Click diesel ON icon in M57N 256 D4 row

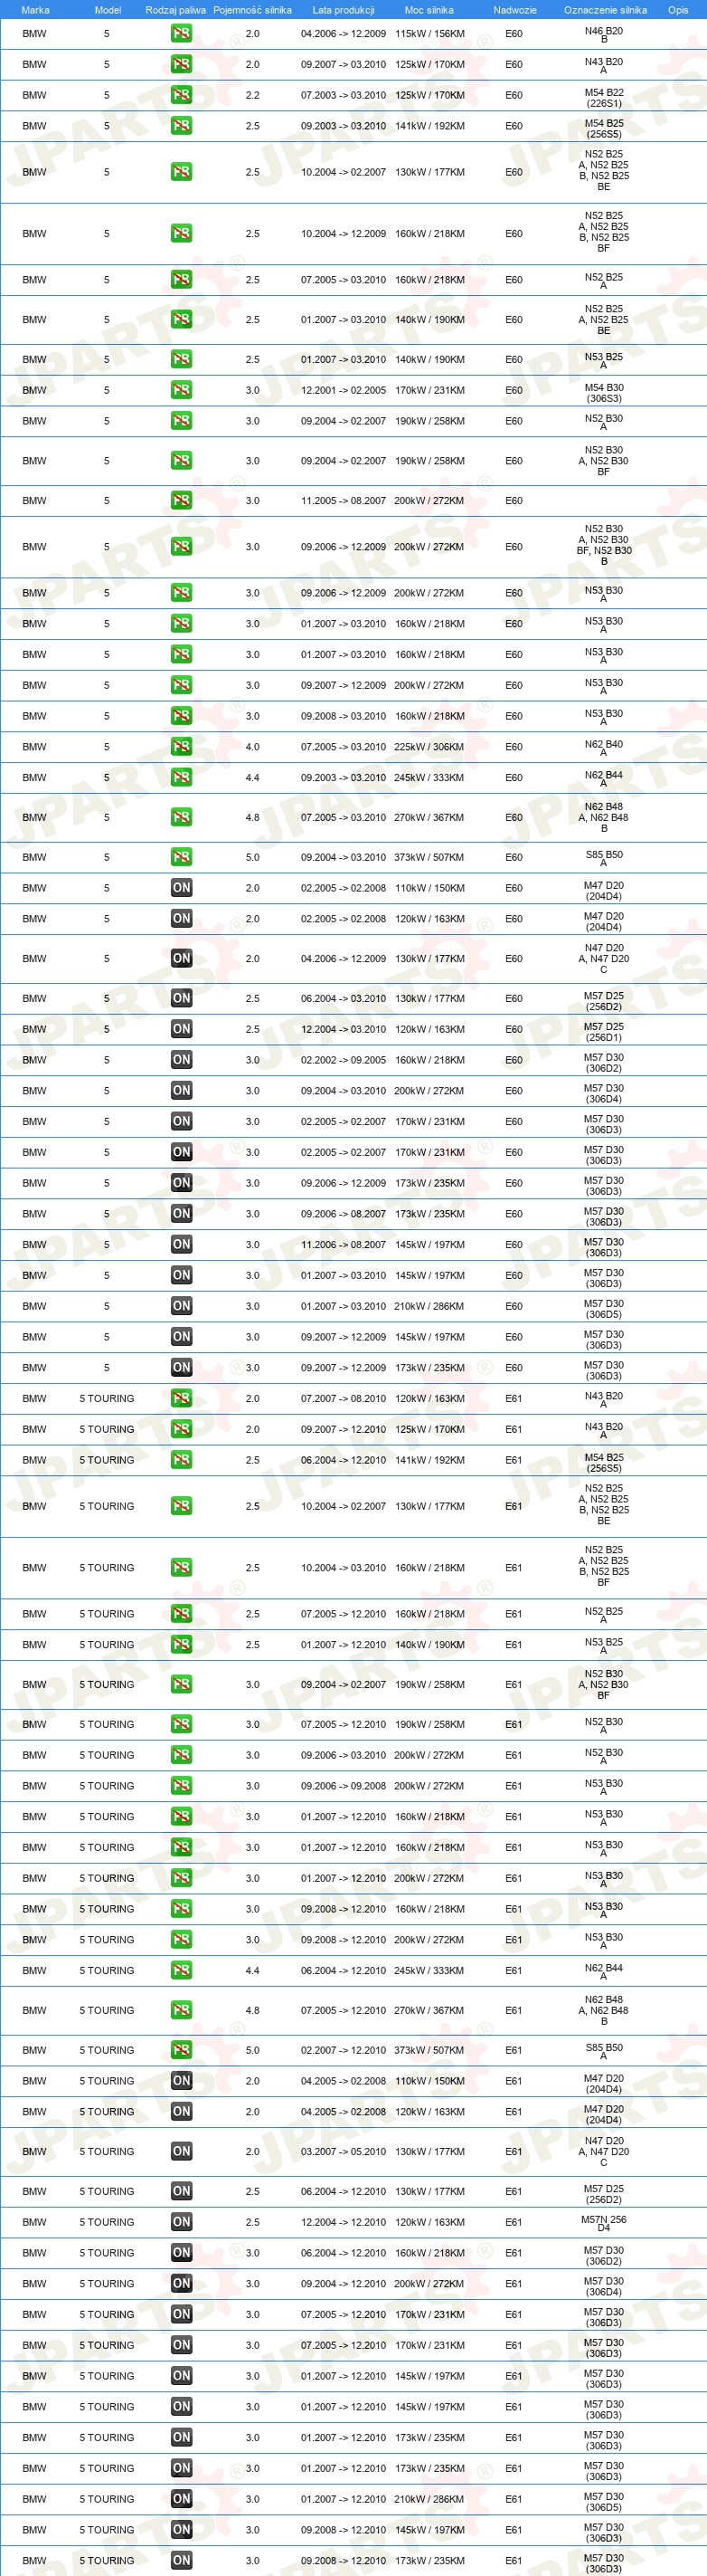[x=181, y=2222]
